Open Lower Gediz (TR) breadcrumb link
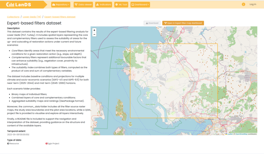Viewport: 264px width, 154px height. [x=32, y=17]
